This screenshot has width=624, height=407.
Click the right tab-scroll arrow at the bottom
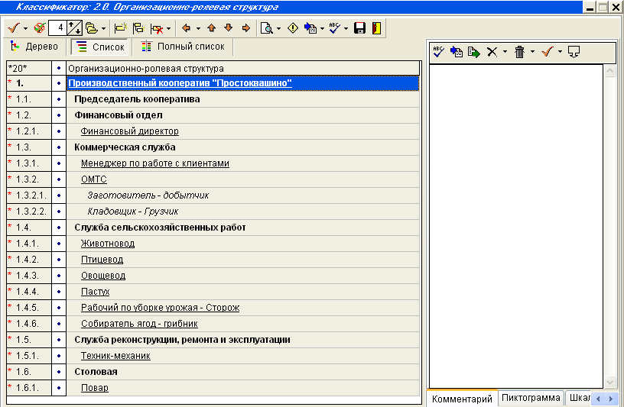coord(611,399)
